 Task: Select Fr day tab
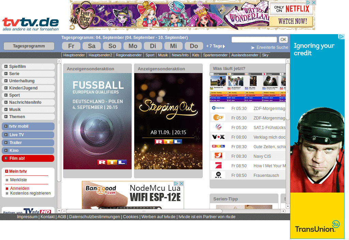pyautogui.click(x=71, y=46)
